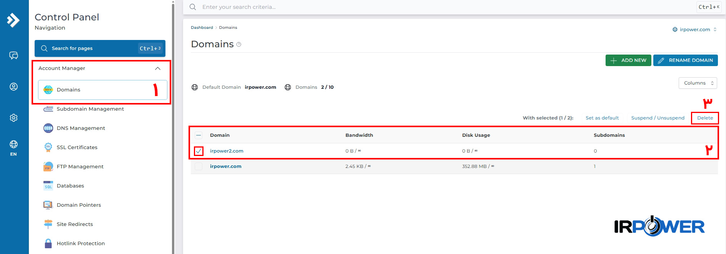This screenshot has height=254, width=726.
Task: Click the globe icon next to Domains 2 / 10
Action: [x=288, y=87]
